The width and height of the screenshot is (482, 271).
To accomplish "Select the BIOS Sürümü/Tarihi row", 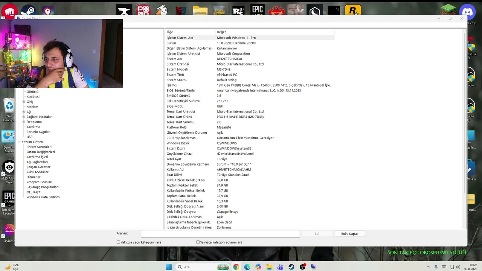I will [x=250, y=90].
